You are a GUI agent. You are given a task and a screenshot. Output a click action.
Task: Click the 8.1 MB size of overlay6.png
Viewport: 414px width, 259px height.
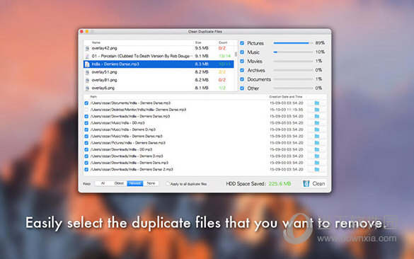[202, 88]
